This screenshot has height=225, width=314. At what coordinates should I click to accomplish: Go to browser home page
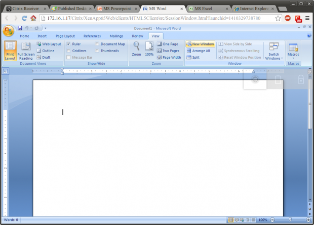tap(33, 18)
